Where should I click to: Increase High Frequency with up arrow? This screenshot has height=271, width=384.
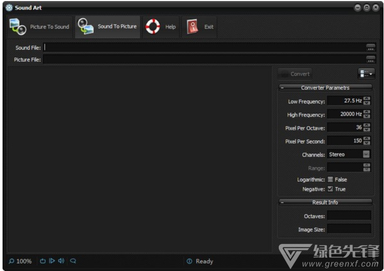367,112
